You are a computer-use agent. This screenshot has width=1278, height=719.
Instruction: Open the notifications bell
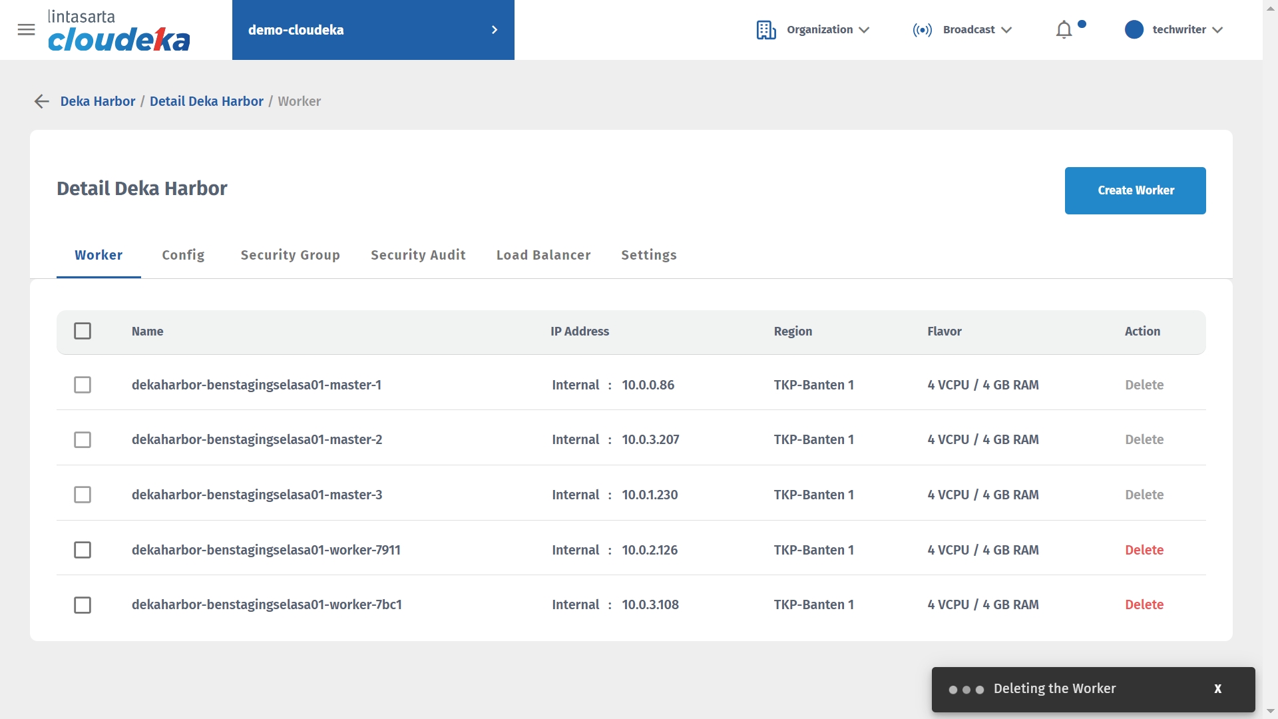[1064, 30]
